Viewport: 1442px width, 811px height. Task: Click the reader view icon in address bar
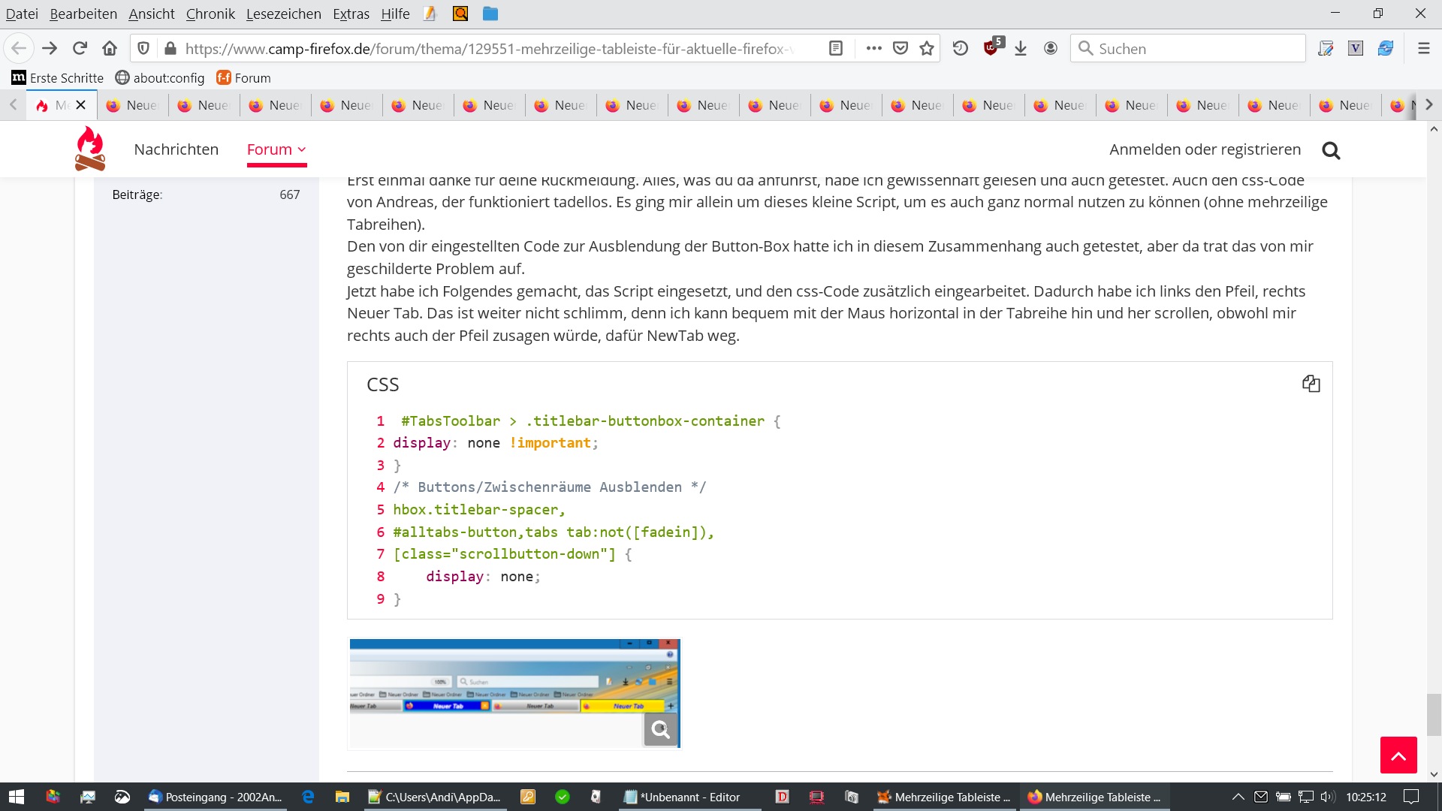(x=836, y=49)
